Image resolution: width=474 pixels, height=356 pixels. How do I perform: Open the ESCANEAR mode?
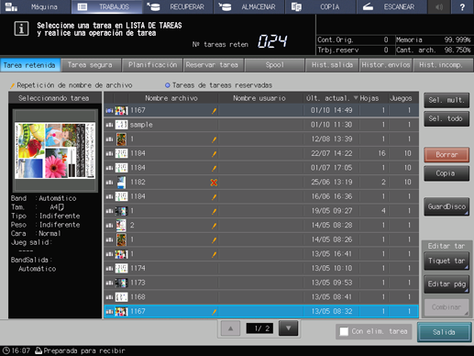click(391, 6)
